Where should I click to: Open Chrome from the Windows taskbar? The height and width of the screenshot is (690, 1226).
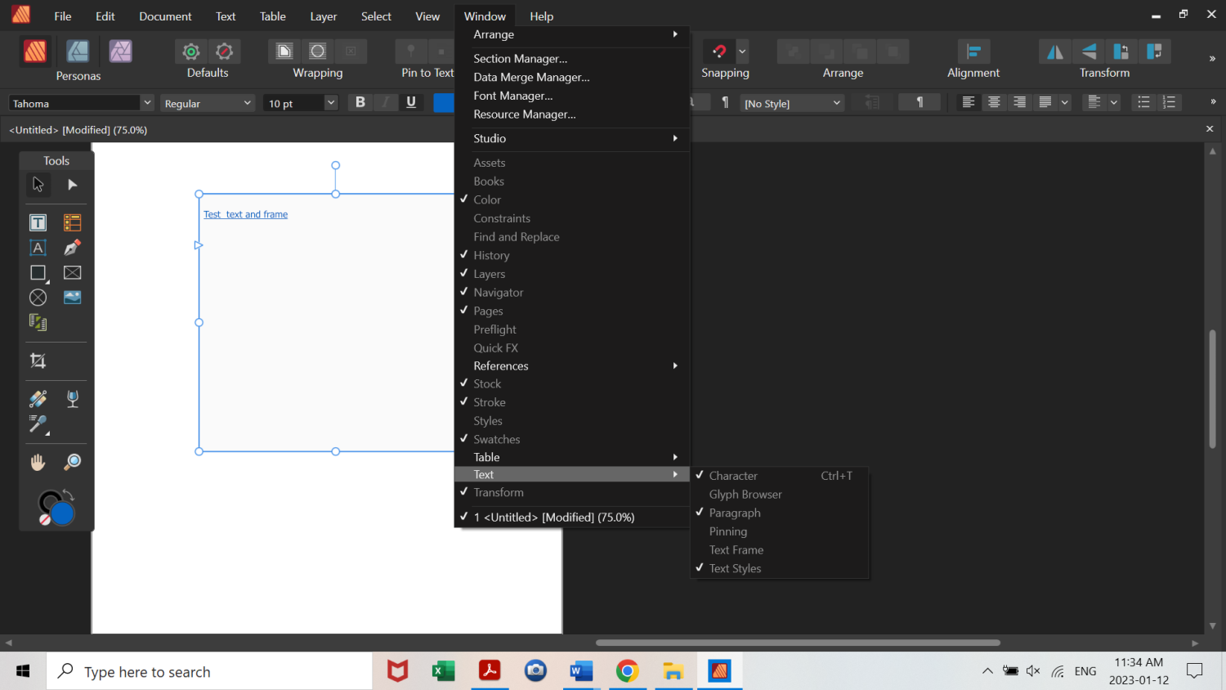click(x=627, y=671)
